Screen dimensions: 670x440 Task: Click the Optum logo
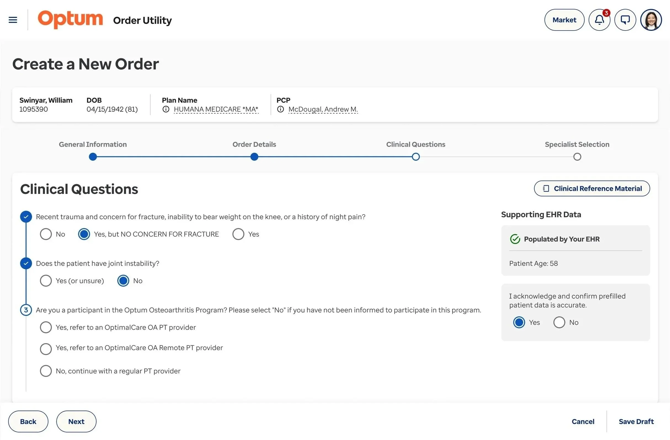70,19
